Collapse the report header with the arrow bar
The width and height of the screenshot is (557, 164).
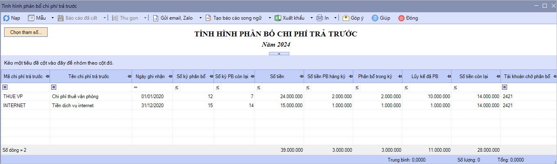pyautogui.click(x=278, y=54)
